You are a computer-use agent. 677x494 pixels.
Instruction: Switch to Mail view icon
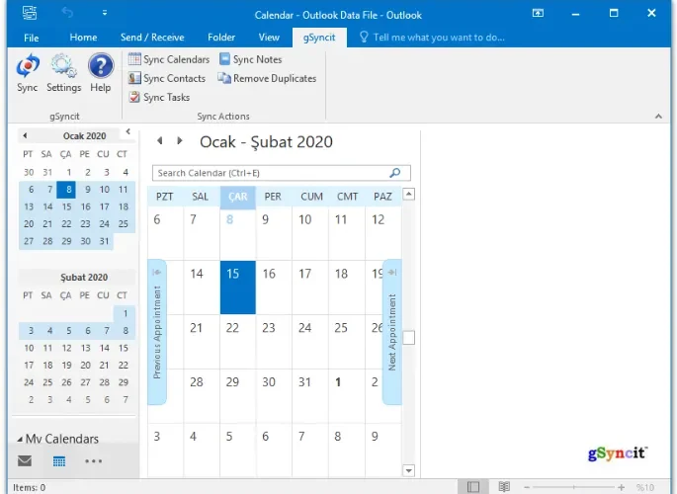coord(25,460)
